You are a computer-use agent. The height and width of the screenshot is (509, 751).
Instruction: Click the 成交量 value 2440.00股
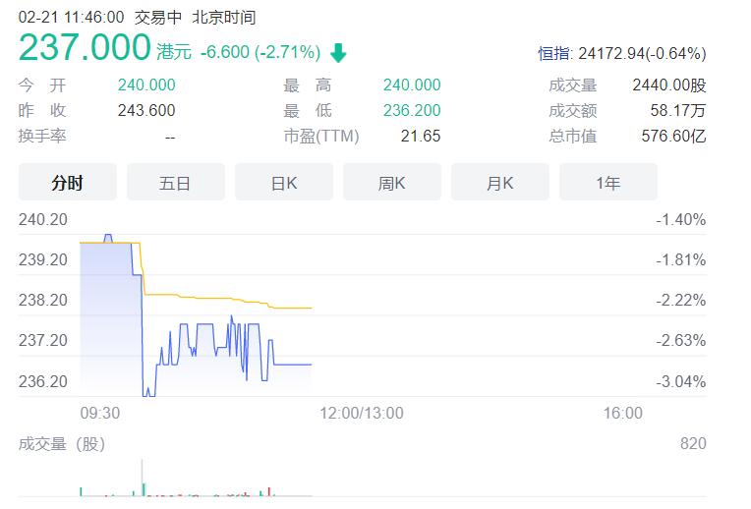(669, 85)
